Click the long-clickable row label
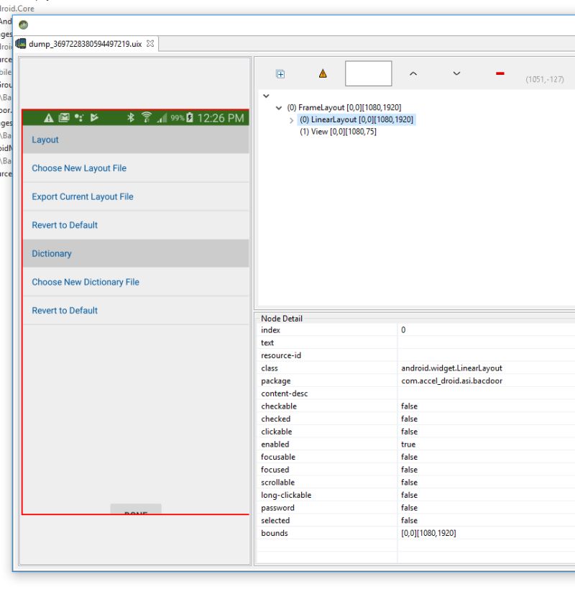Viewport: 575px width, 592px height. pyautogui.click(x=286, y=495)
